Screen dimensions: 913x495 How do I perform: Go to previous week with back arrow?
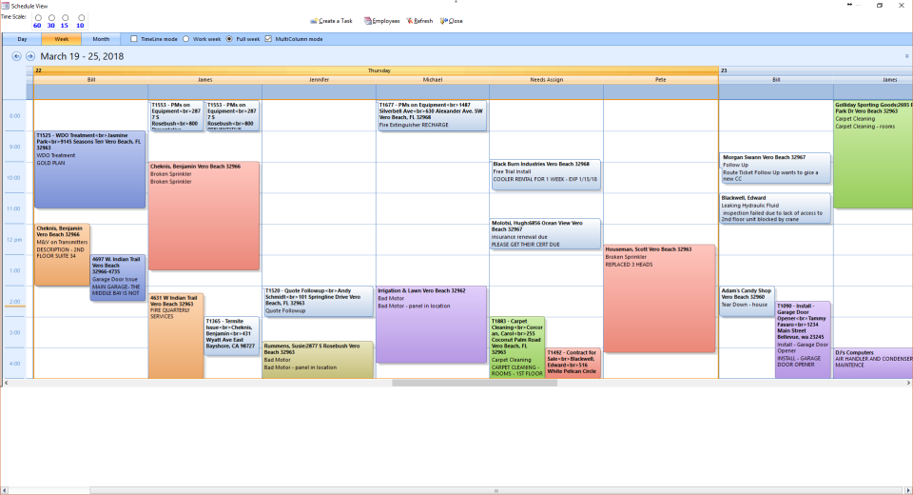click(16, 56)
